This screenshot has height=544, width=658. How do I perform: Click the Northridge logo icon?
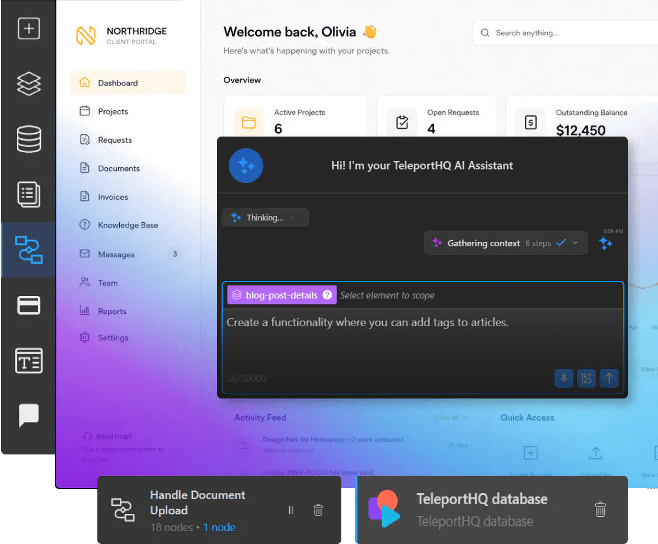(86, 35)
